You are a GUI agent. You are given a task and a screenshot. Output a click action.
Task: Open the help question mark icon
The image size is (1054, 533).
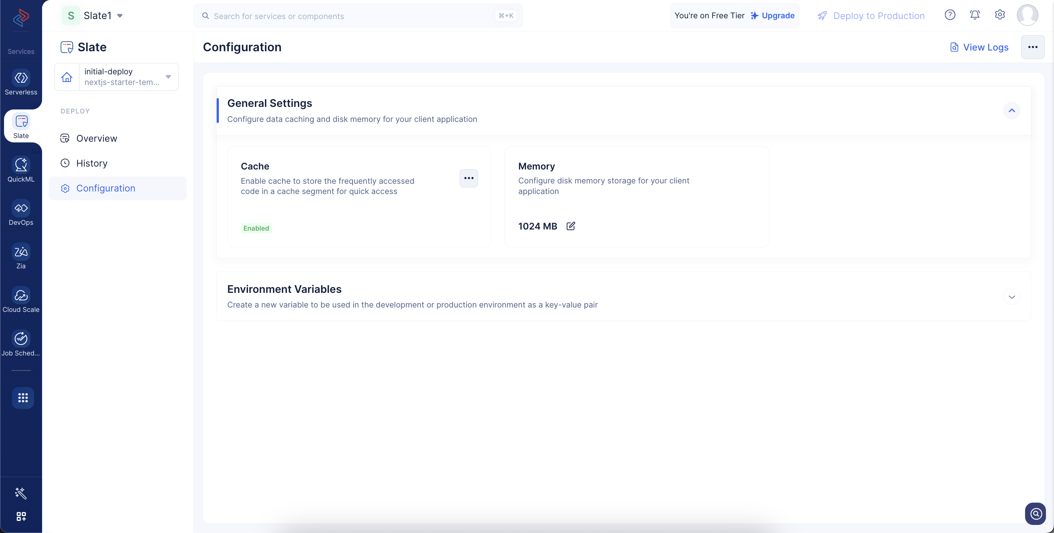pyautogui.click(x=950, y=15)
